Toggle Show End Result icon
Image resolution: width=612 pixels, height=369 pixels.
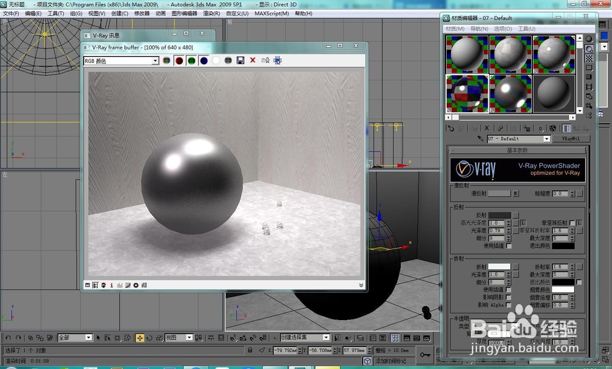tap(566, 128)
